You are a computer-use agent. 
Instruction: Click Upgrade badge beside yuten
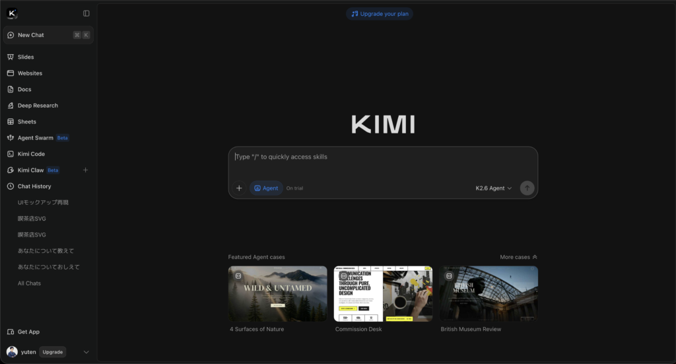pos(53,352)
